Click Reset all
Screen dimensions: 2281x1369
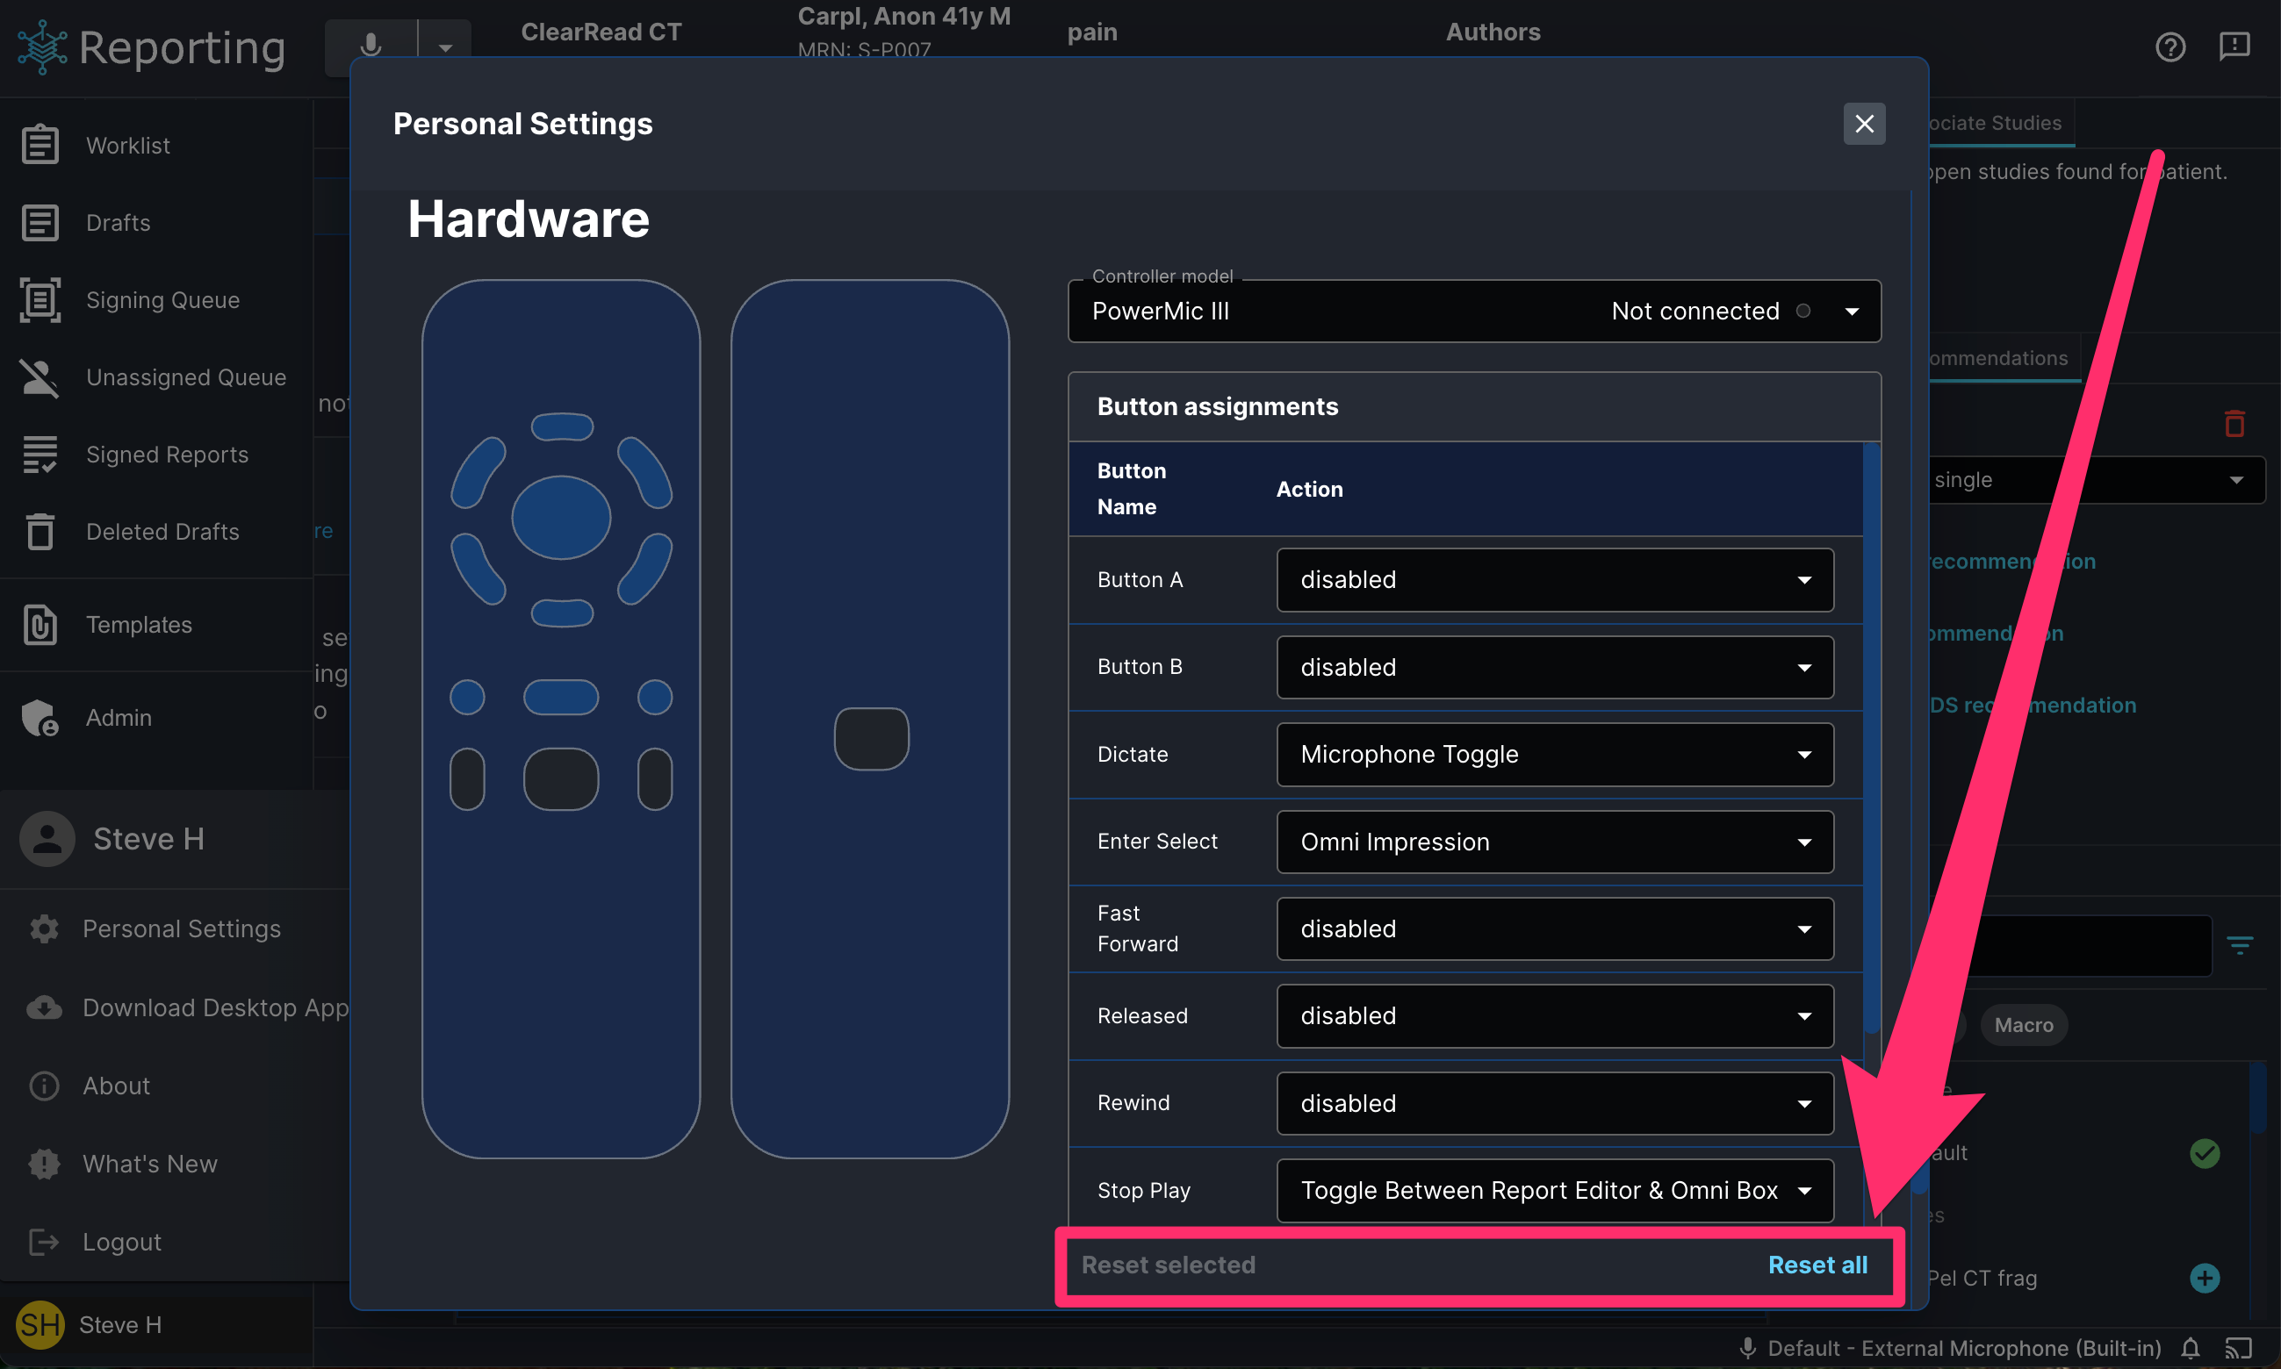1817,1265
